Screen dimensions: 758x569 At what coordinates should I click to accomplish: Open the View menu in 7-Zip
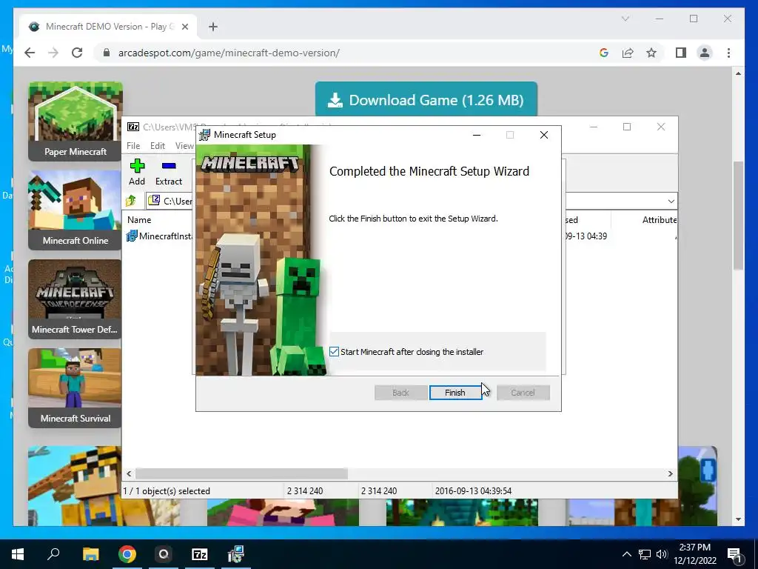184,146
